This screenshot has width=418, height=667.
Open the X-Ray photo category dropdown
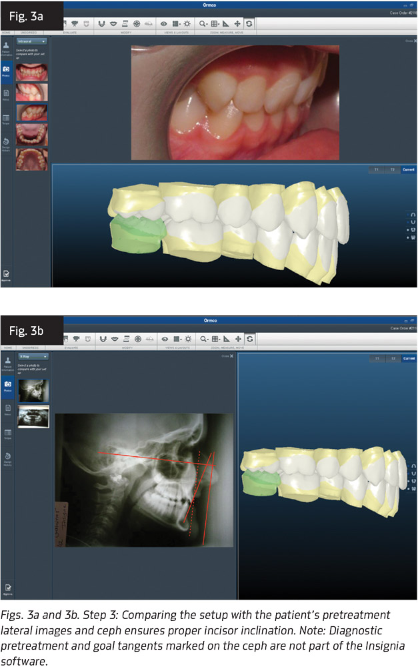(32, 357)
